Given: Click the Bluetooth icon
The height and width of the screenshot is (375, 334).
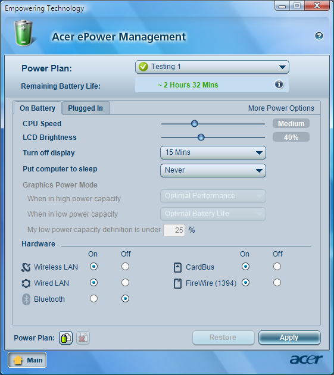Looking at the screenshot, I should 26,299.
